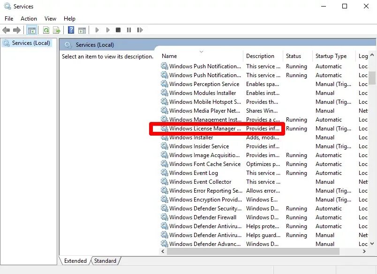The image size is (377, 274).
Task: Click the second Start Service arrow icon
Action: pos(108,30)
